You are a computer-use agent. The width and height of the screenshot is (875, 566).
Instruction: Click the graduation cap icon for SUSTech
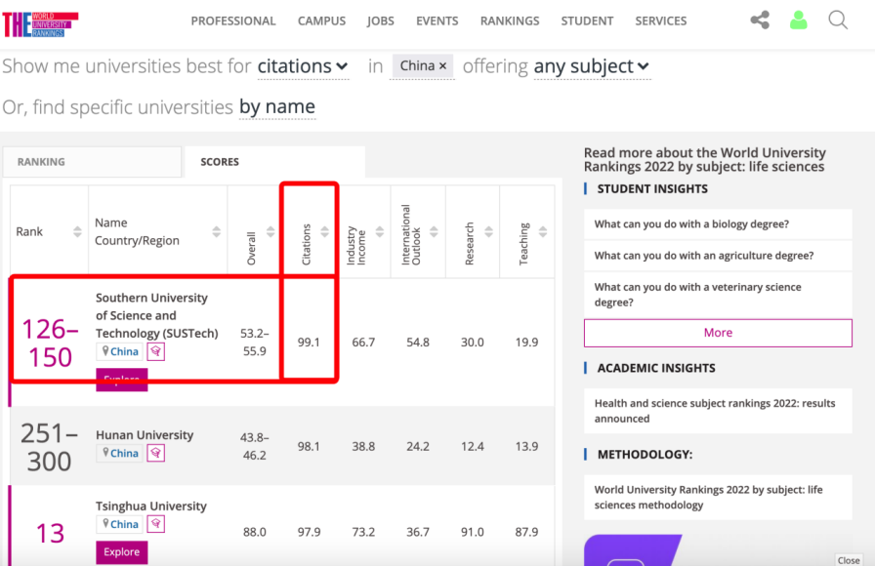[x=155, y=351]
